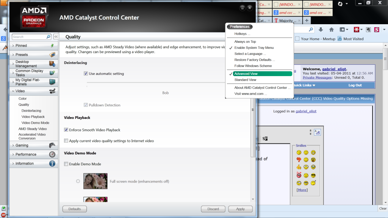388x218 pixels.
Task: Insert the sunglasses smiley
Action: coord(313,175)
